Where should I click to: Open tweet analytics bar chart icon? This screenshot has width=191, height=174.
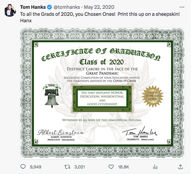point(155,167)
